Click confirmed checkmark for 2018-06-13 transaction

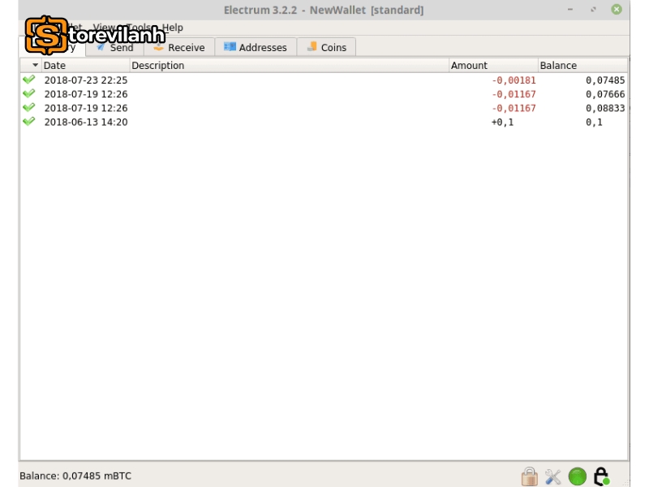[x=29, y=121]
